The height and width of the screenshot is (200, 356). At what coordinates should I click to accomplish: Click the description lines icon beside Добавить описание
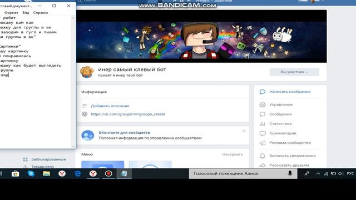point(85,106)
